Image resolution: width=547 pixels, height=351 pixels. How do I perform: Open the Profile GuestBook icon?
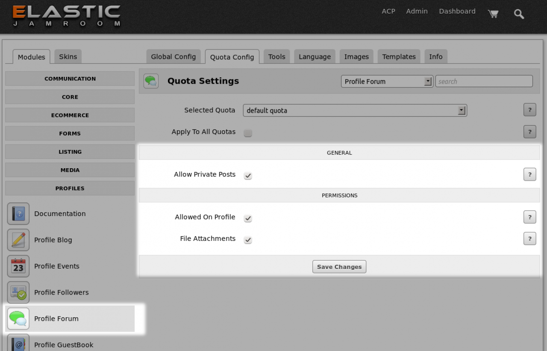click(18, 343)
